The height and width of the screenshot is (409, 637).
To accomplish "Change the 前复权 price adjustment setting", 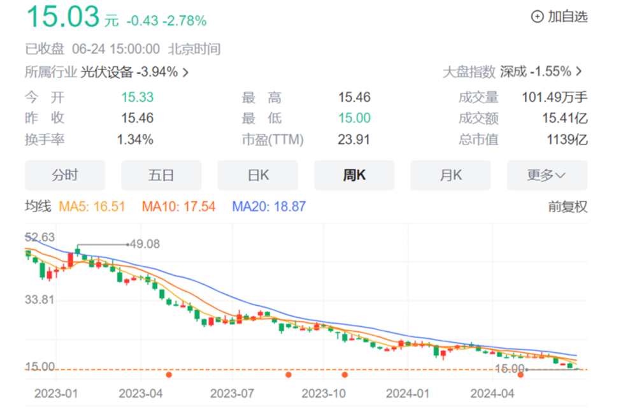I will (568, 207).
